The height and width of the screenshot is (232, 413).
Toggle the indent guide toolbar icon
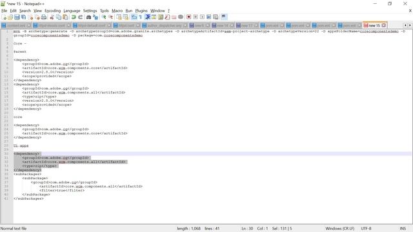click(147, 17)
